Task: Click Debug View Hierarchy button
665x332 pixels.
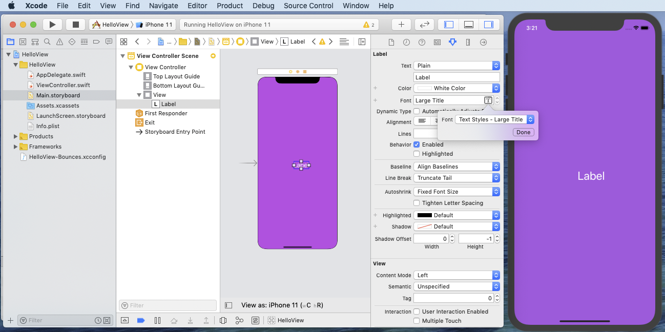Action: (223, 320)
